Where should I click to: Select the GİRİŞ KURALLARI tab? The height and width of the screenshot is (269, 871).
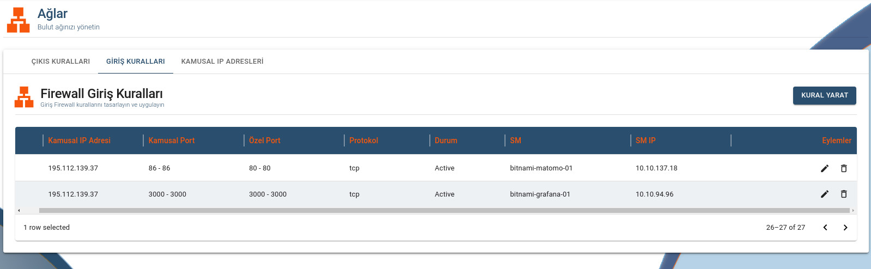[136, 62]
